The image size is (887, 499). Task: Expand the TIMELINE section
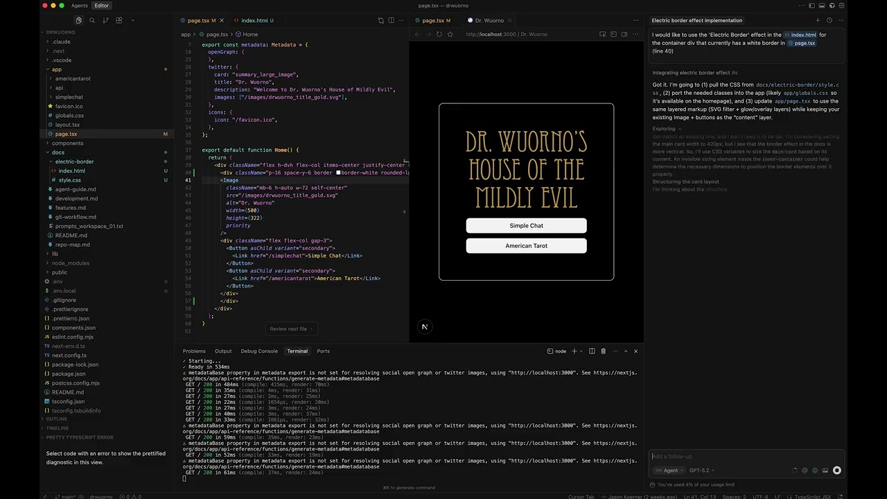click(58, 428)
